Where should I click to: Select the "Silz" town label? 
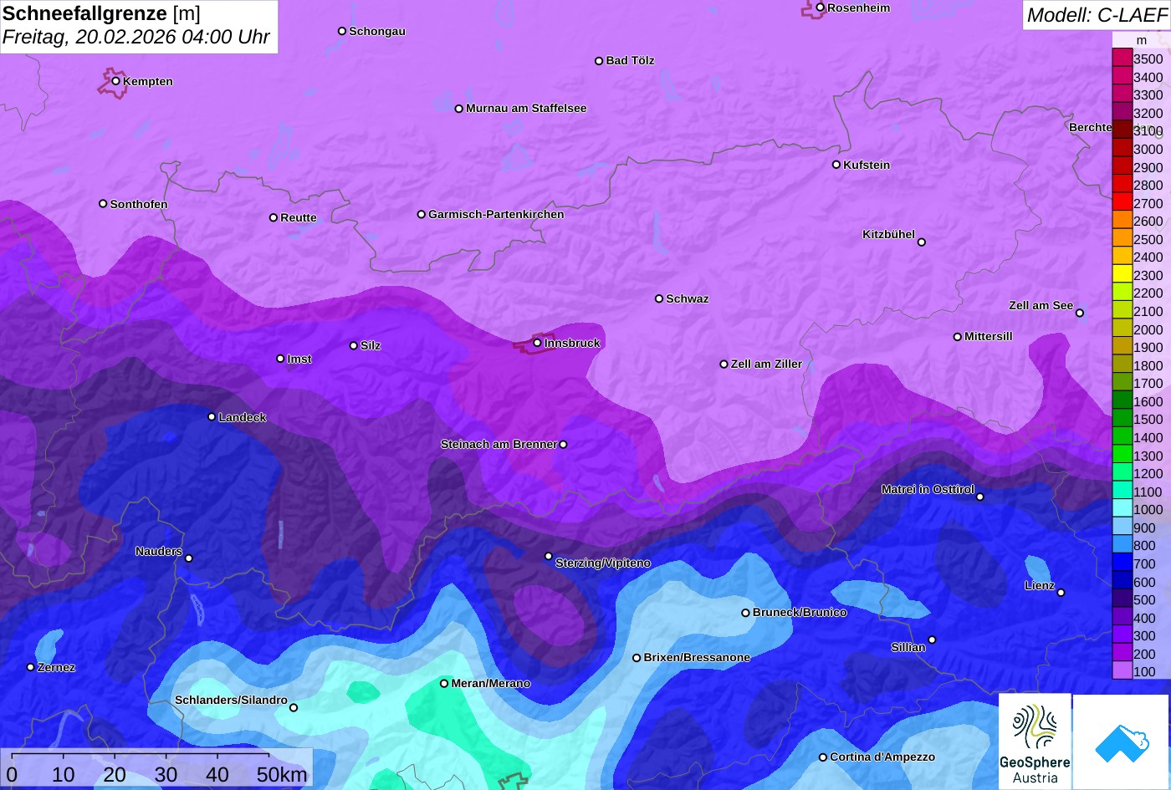[x=371, y=345]
